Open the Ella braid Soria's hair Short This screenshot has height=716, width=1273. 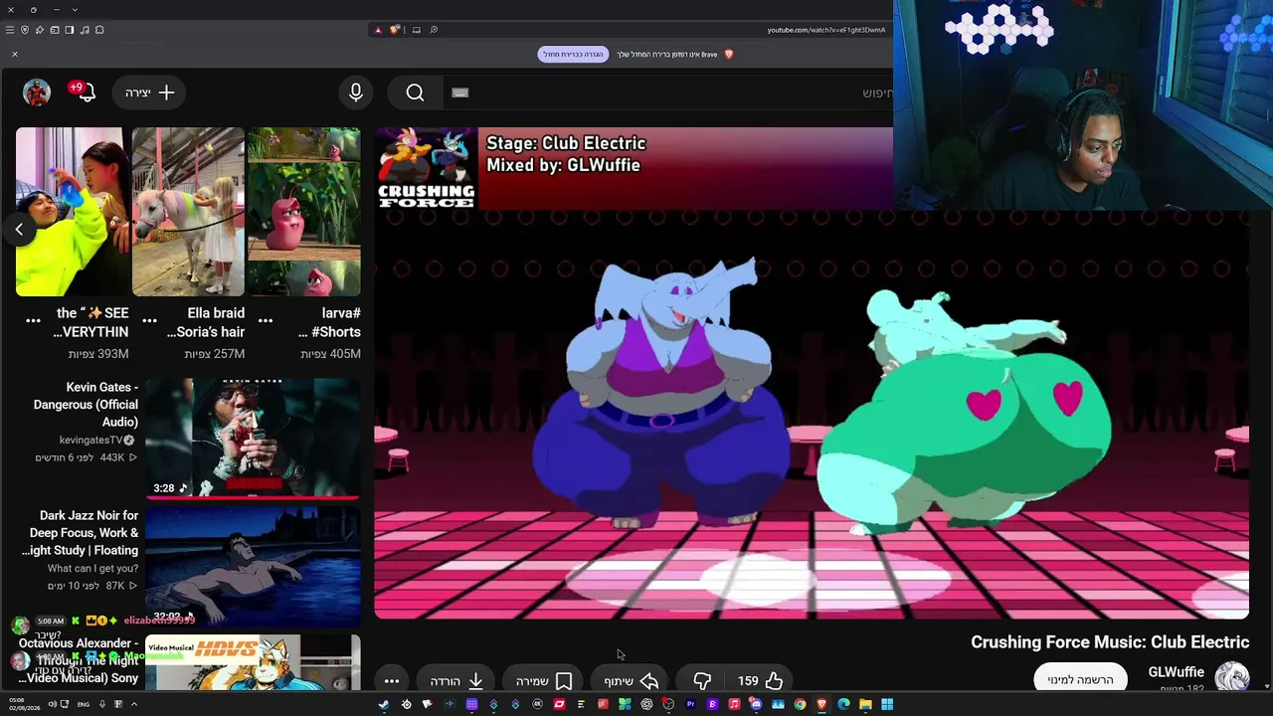[x=188, y=212]
